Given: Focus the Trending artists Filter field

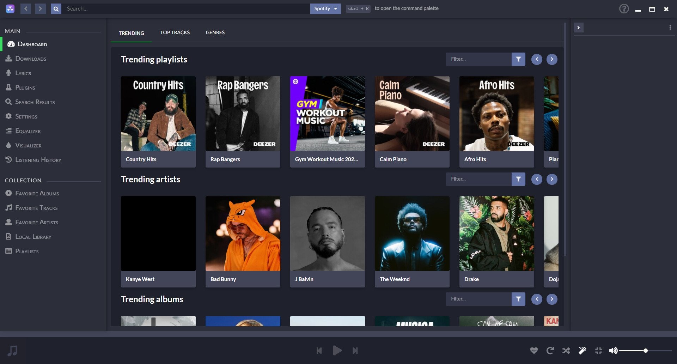Looking at the screenshot, I should click(478, 179).
